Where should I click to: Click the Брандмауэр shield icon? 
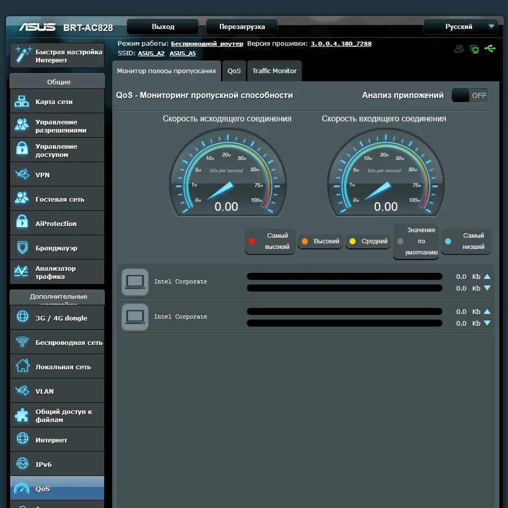(22, 248)
